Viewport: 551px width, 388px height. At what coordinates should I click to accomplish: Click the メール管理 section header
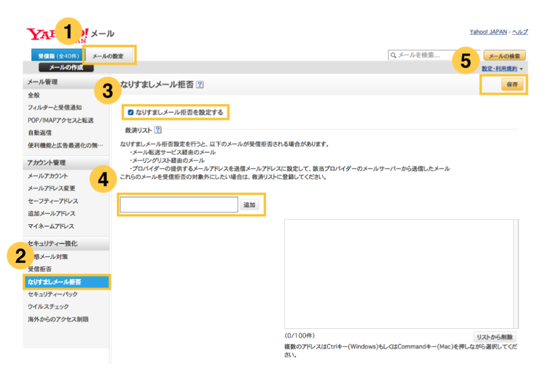66,82
